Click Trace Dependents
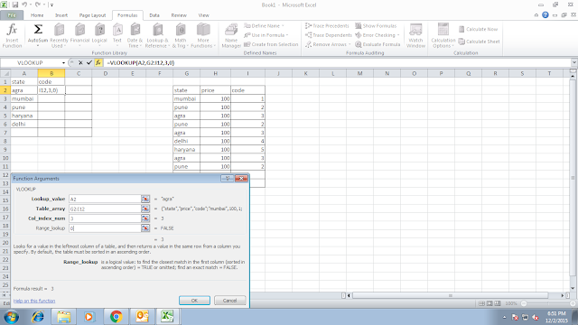Image resolution: width=578 pixels, height=325 pixels. point(329,35)
